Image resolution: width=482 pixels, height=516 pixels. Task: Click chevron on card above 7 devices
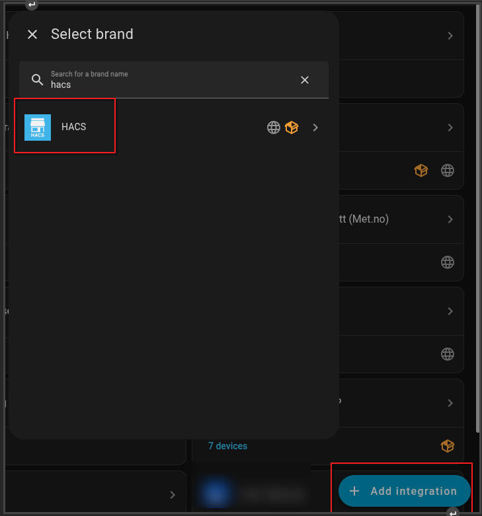tap(450, 403)
